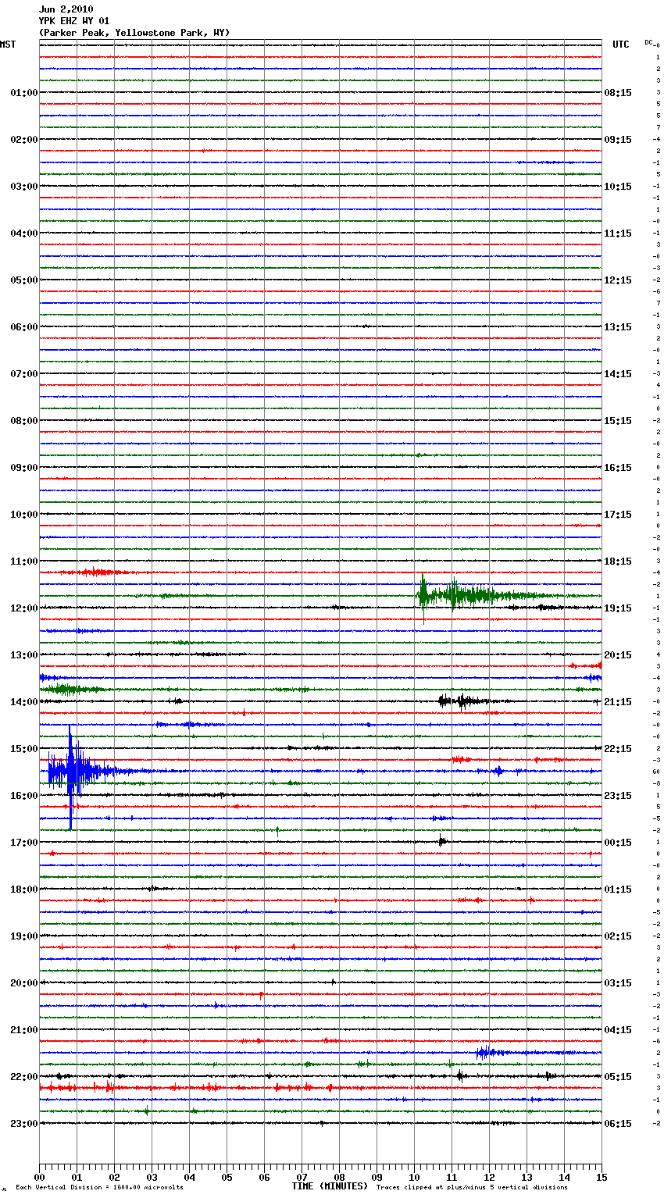Select the 05:00 MST time label
664x1198 pixels.
click(24, 280)
